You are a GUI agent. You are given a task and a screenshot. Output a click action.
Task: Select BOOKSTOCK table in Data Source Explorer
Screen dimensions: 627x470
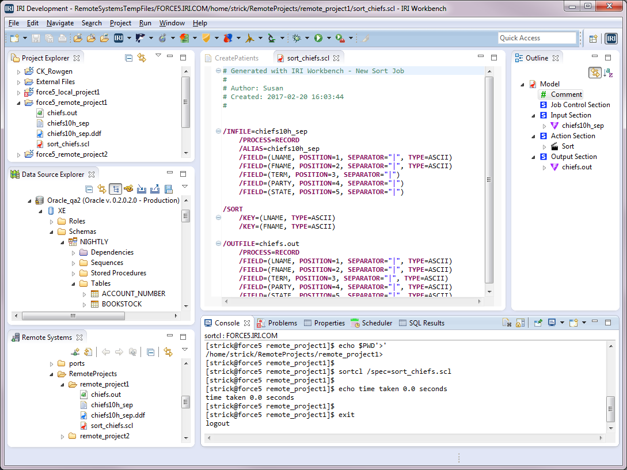point(121,304)
